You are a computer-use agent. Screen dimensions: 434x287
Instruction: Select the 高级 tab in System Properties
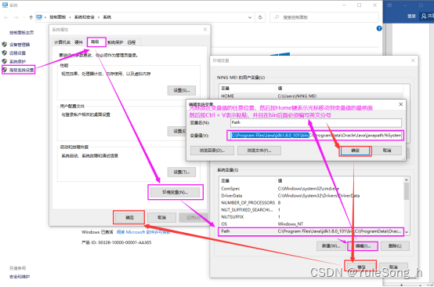coord(96,42)
